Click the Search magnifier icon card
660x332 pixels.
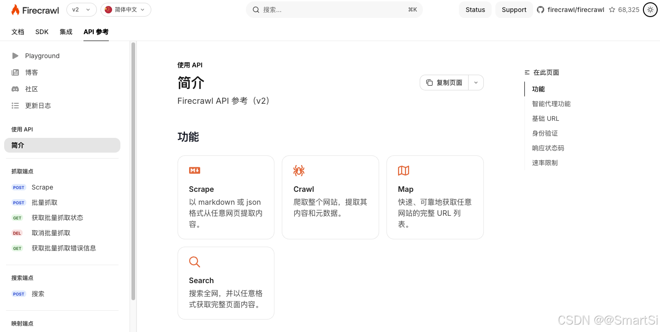coord(194,261)
